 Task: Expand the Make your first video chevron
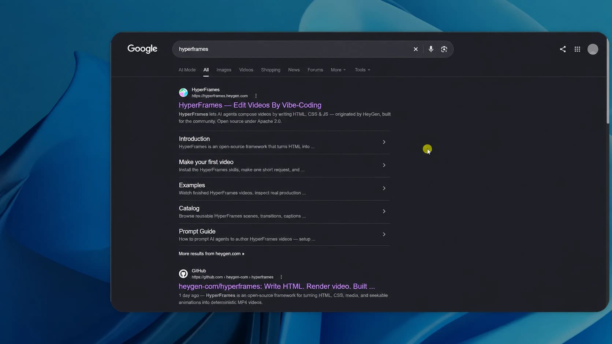click(384, 165)
